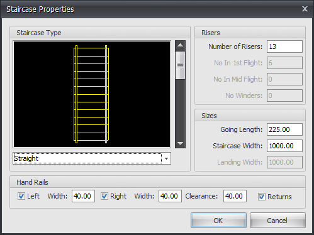
Task: Click the Going Length field
Action: pos(284,129)
